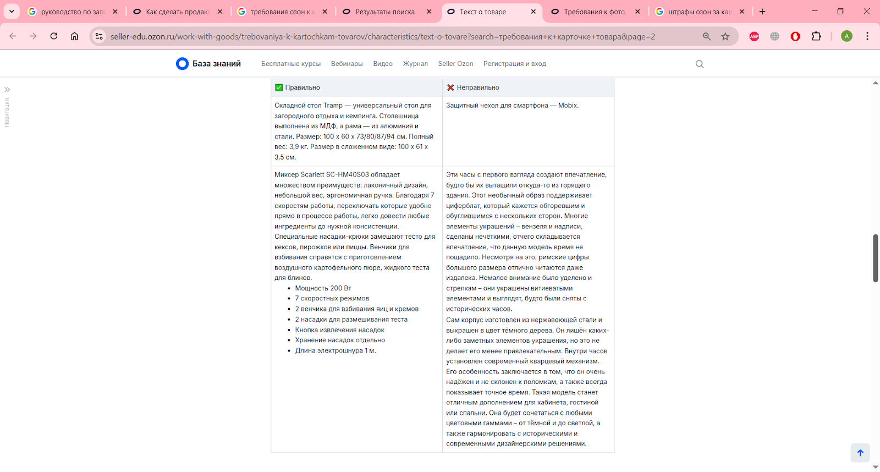Open the zoom magnifier in address bar

(x=707, y=36)
